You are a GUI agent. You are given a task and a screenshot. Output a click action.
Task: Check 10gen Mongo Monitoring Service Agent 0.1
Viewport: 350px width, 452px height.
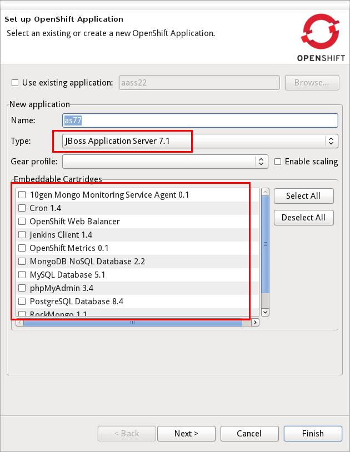[22, 195]
